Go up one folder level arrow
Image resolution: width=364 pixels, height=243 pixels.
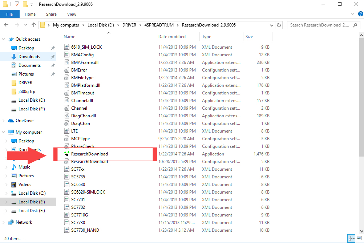(x=34, y=25)
